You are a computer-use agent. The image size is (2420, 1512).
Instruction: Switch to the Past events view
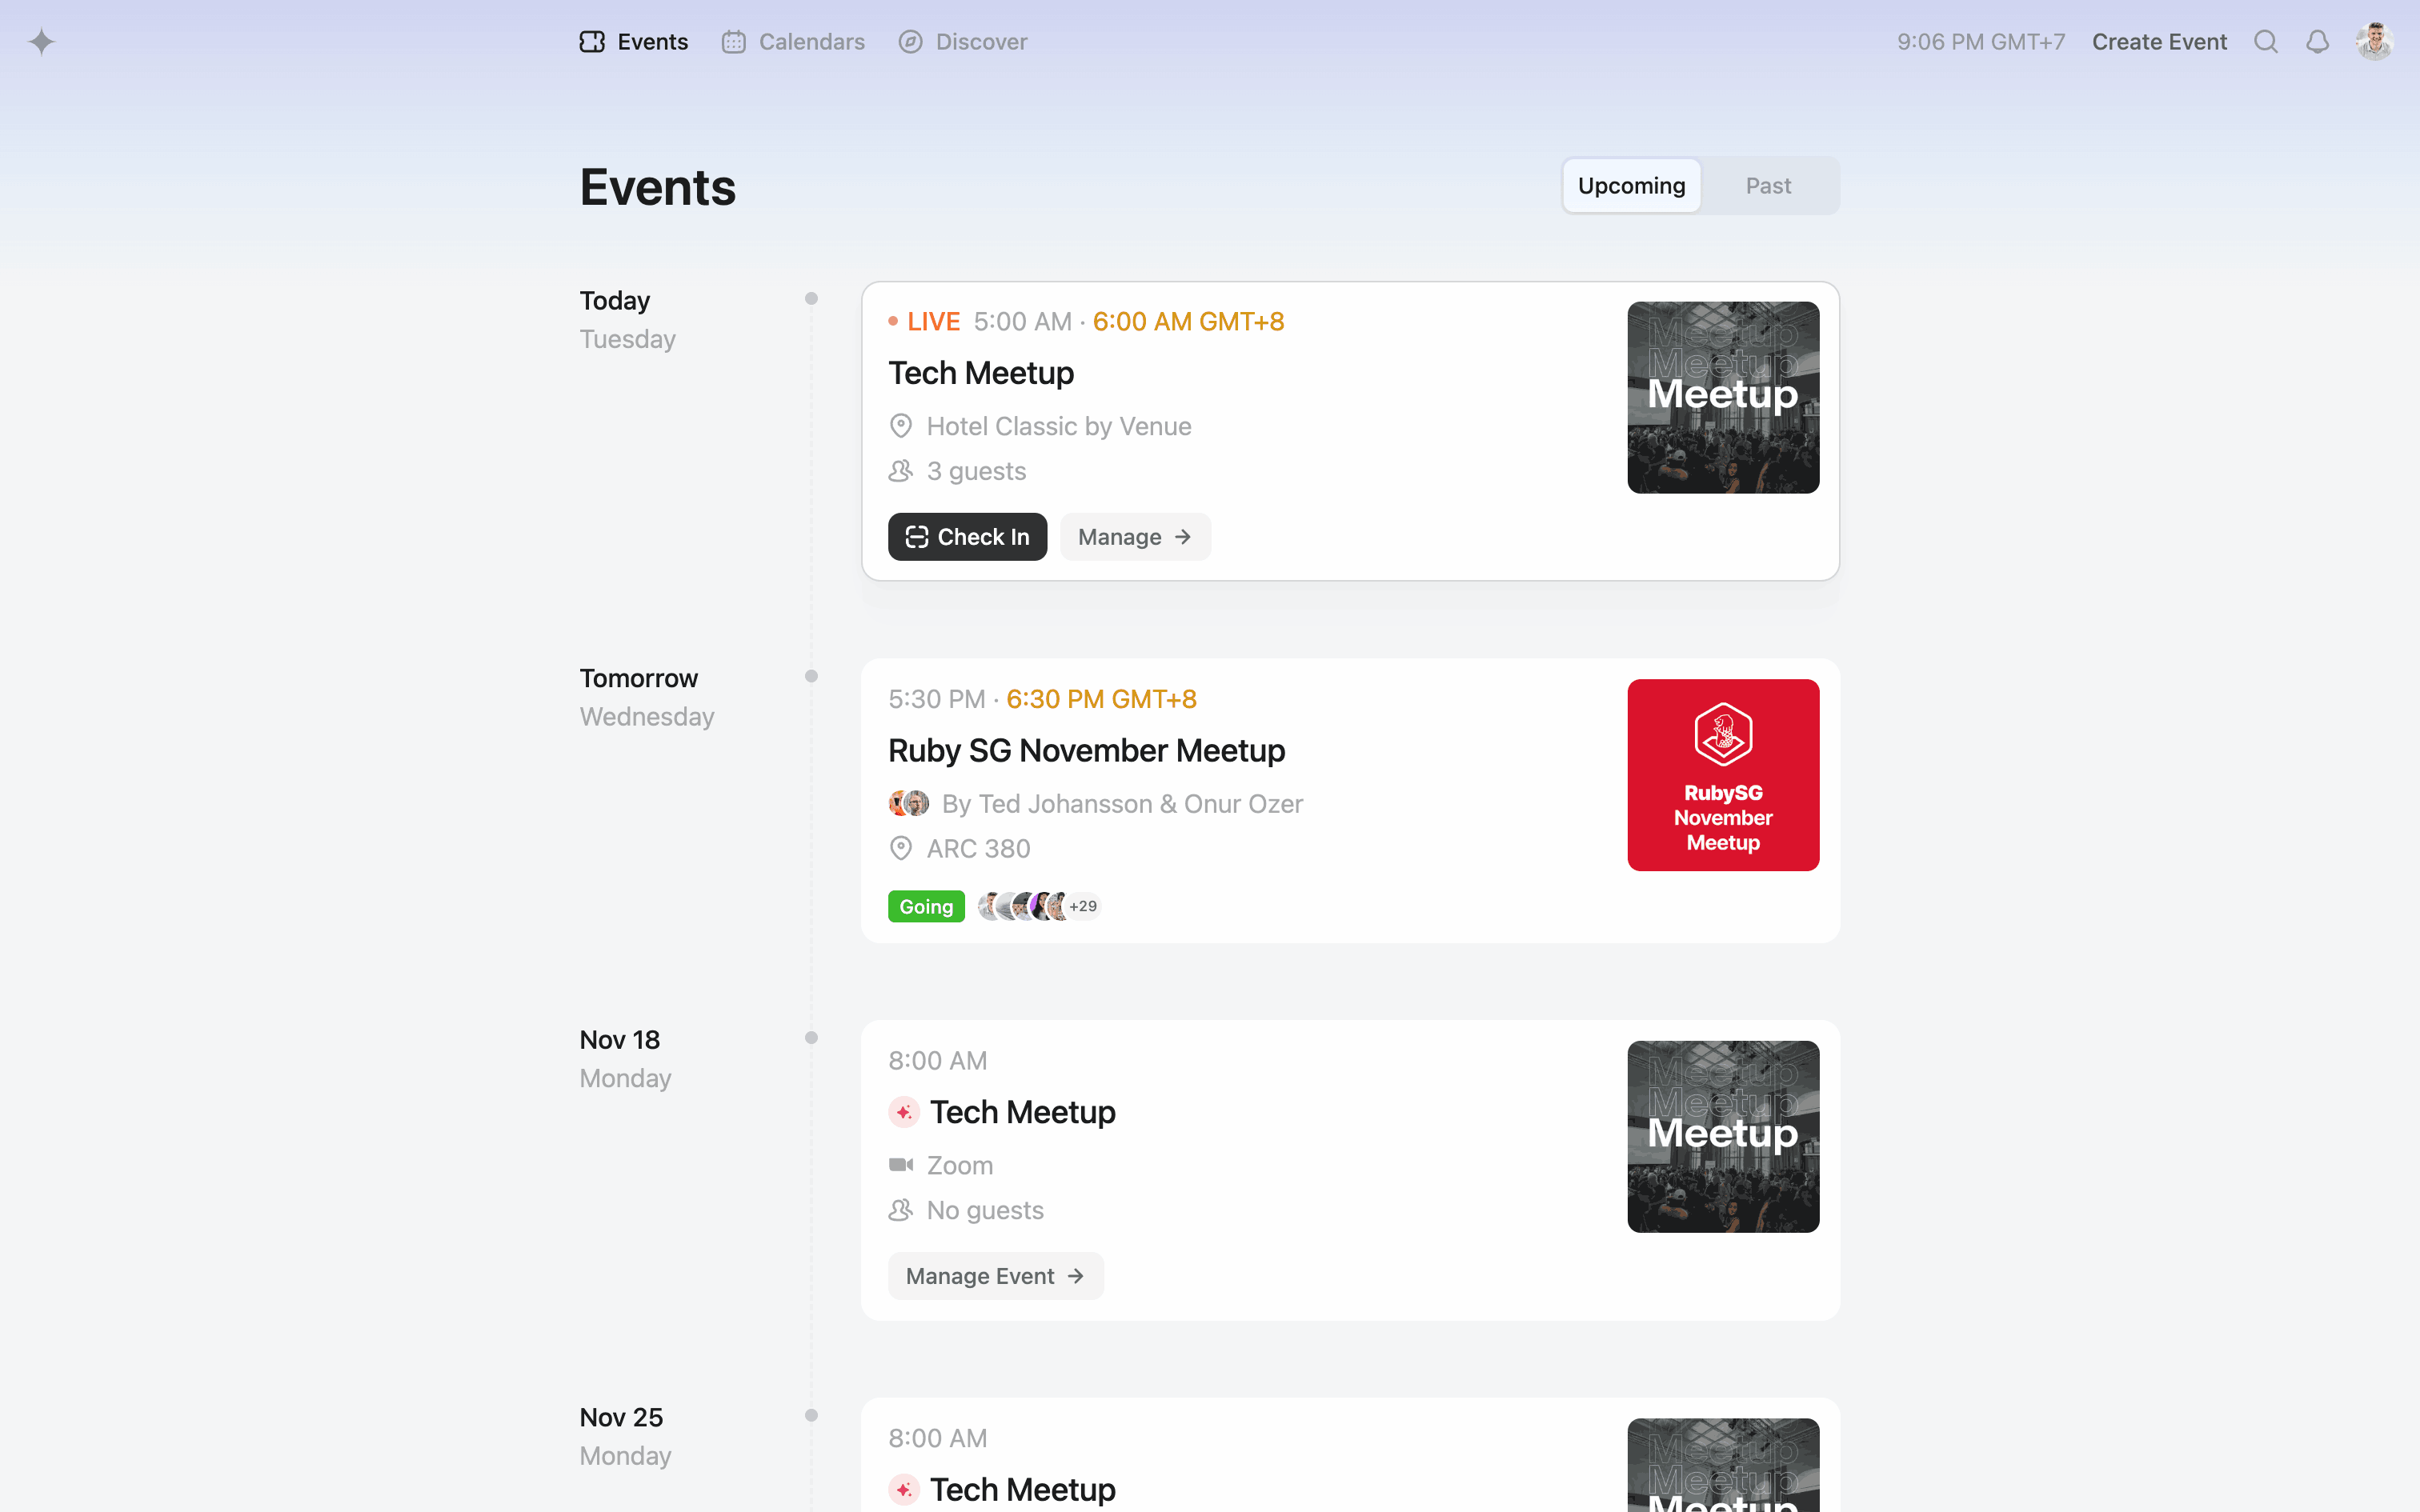click(1768, 185)
